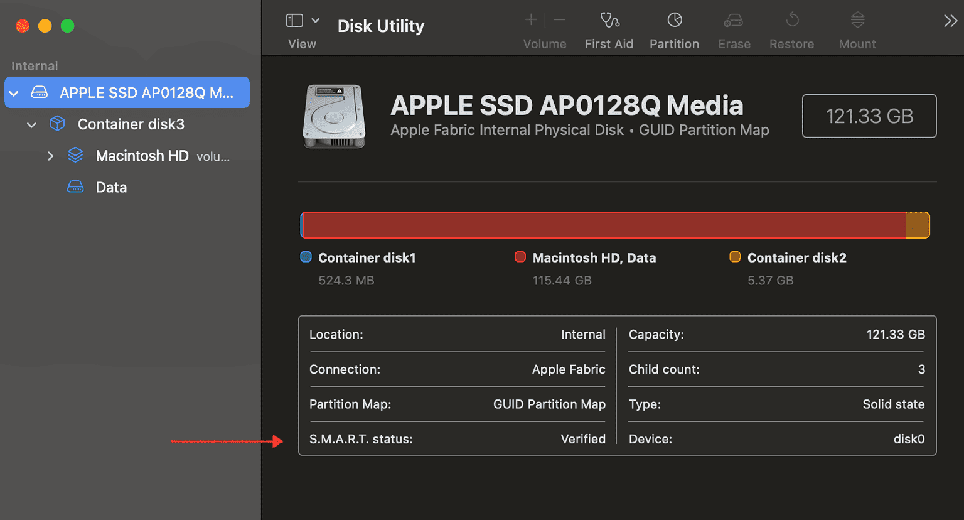The width and height of the screenshot is (964, 520).
Task: Click the blue Container disk1 legend swatch
Action: click(x=305, y=257)
